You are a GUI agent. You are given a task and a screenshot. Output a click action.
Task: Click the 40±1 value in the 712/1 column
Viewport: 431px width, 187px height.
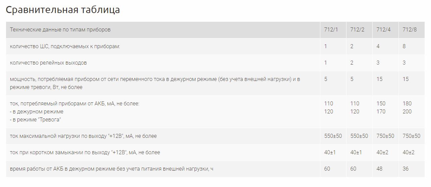[x=330, y=153]
